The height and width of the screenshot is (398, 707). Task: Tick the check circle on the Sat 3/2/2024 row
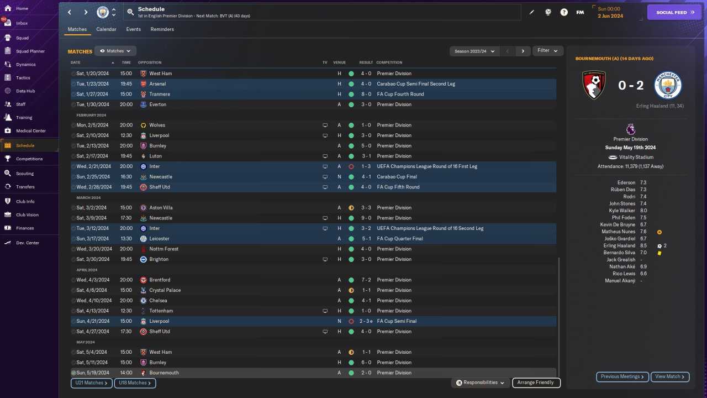(73, 208)
